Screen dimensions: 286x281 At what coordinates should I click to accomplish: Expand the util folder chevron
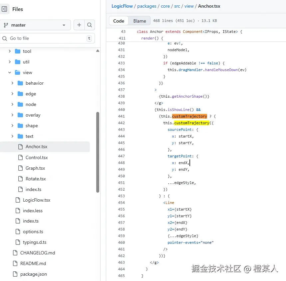(x=10, y=62)
